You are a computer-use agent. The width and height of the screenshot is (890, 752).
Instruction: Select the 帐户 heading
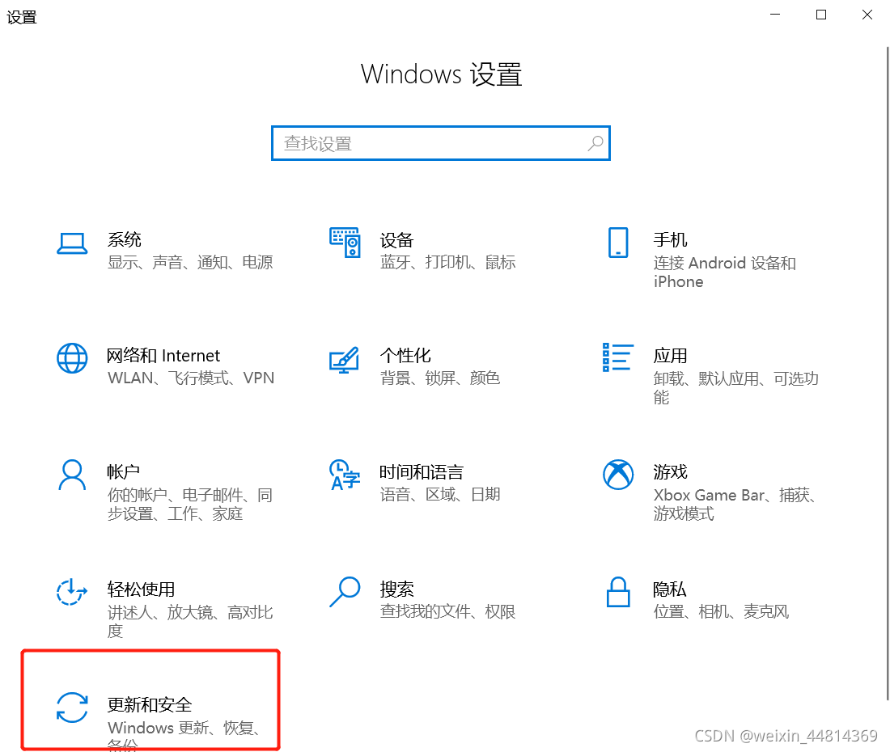124,472
